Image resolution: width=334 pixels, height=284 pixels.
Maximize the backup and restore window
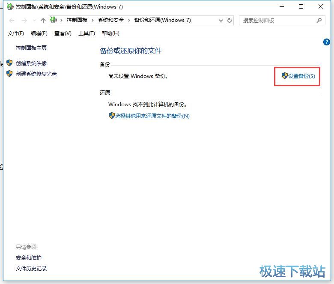coord(301,6)
